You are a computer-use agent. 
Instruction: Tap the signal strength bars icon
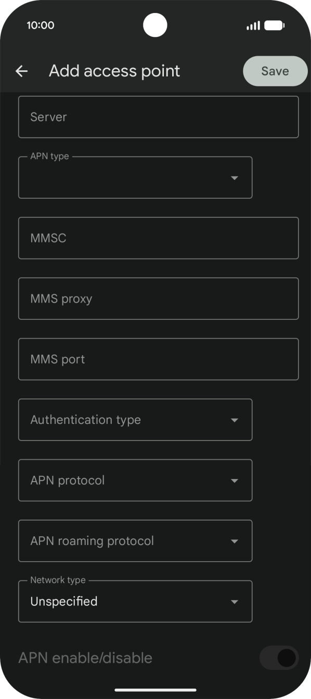point(253,25)
